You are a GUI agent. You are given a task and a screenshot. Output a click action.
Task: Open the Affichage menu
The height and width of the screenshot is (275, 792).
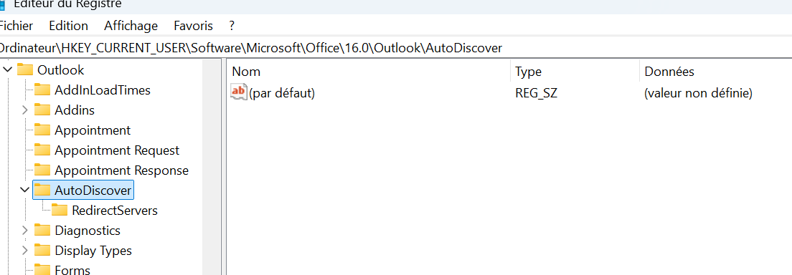click(x=131, y=26)
